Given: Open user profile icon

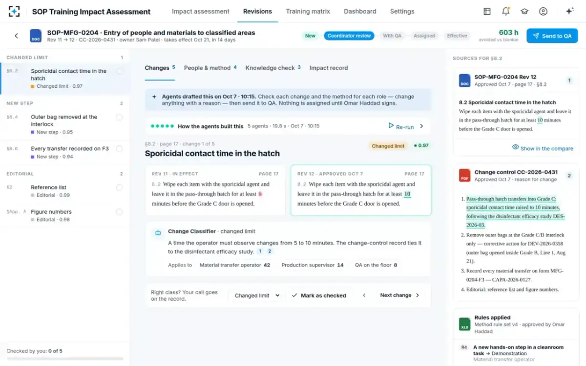Looking at the screenshot, I should (543, 11).
